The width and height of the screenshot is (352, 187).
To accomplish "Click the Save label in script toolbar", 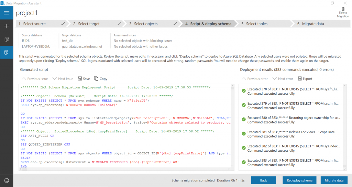I will 86,79.
